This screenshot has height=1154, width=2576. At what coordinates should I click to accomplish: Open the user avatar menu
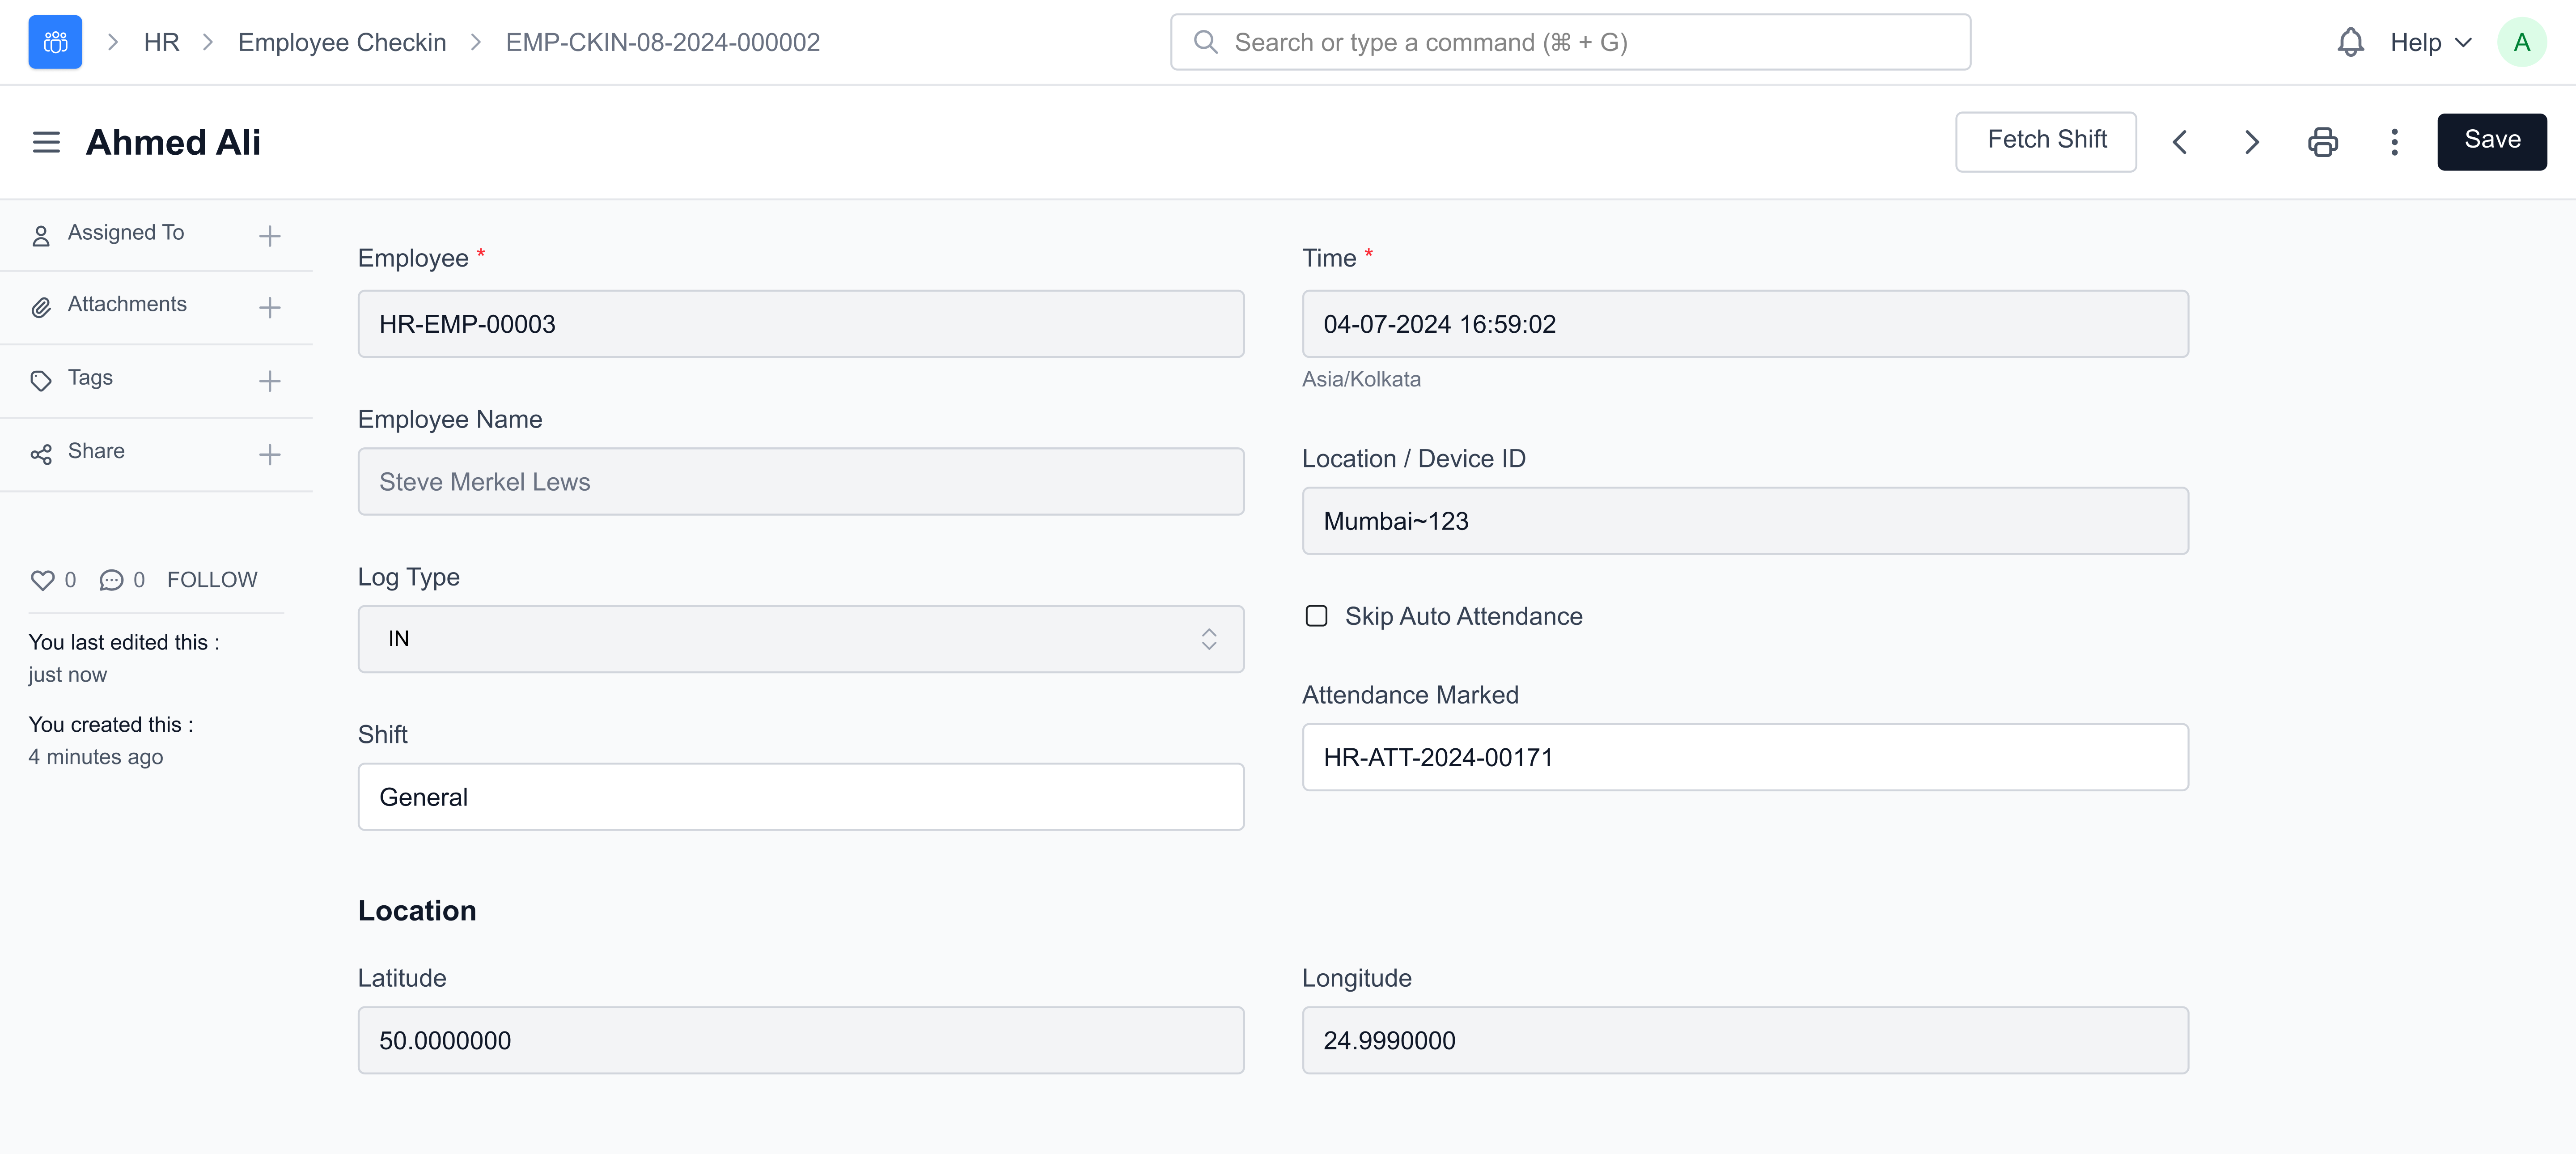[2521, 42]
